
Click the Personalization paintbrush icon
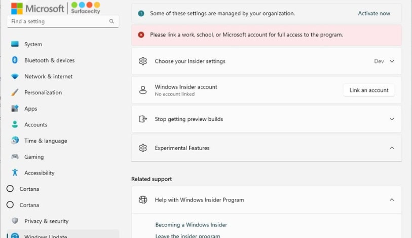[15, 92]
